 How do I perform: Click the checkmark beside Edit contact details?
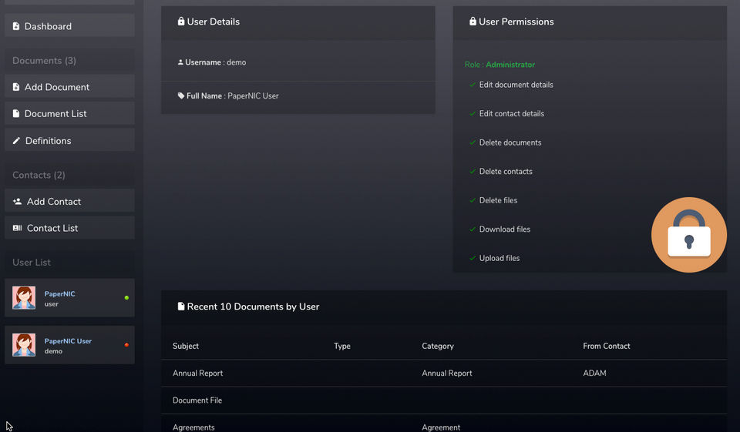point(473,113)
